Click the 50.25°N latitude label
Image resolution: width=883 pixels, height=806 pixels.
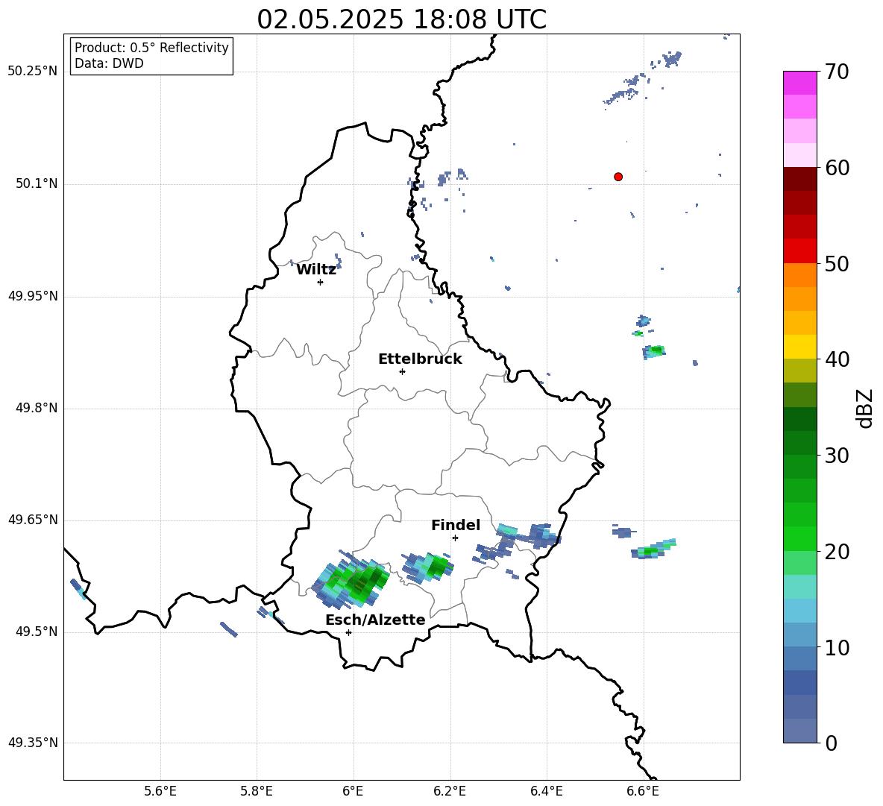click(x=33, y=72)
